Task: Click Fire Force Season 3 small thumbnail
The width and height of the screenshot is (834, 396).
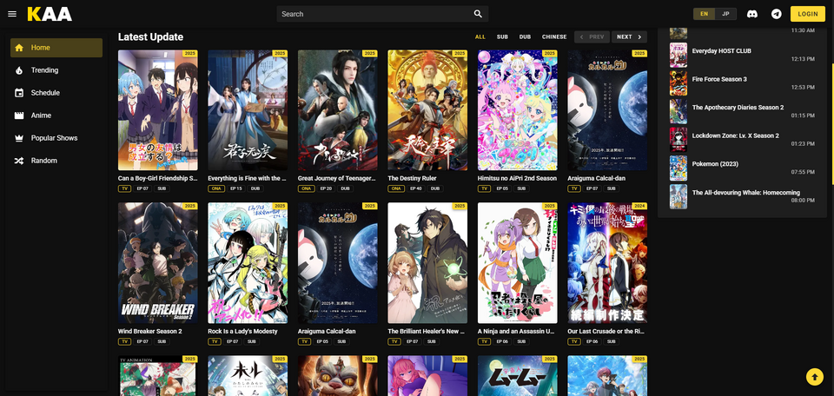Action: [678, 82]
